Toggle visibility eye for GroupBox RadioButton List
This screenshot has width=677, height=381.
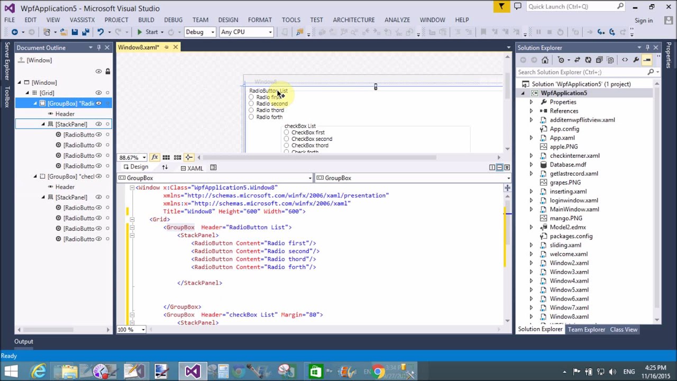coord(98,103)
